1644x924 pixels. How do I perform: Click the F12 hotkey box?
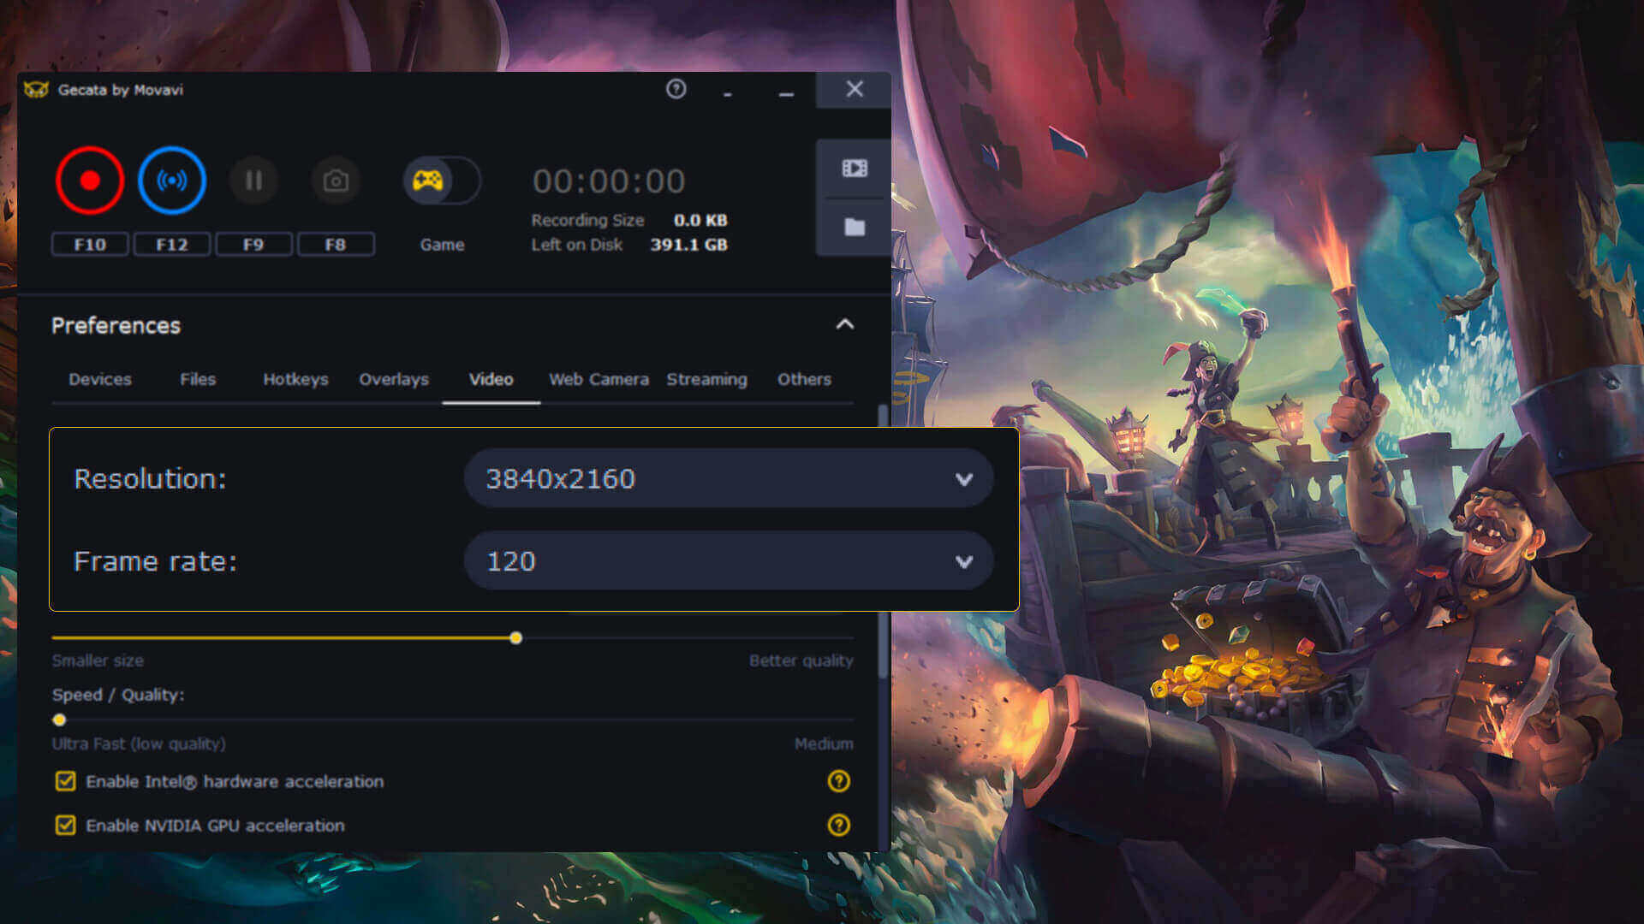[172, 245]
